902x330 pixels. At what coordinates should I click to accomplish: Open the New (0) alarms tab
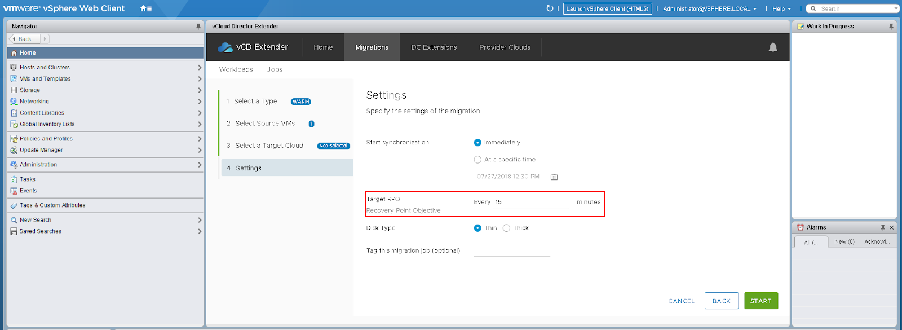click(844, 241)
